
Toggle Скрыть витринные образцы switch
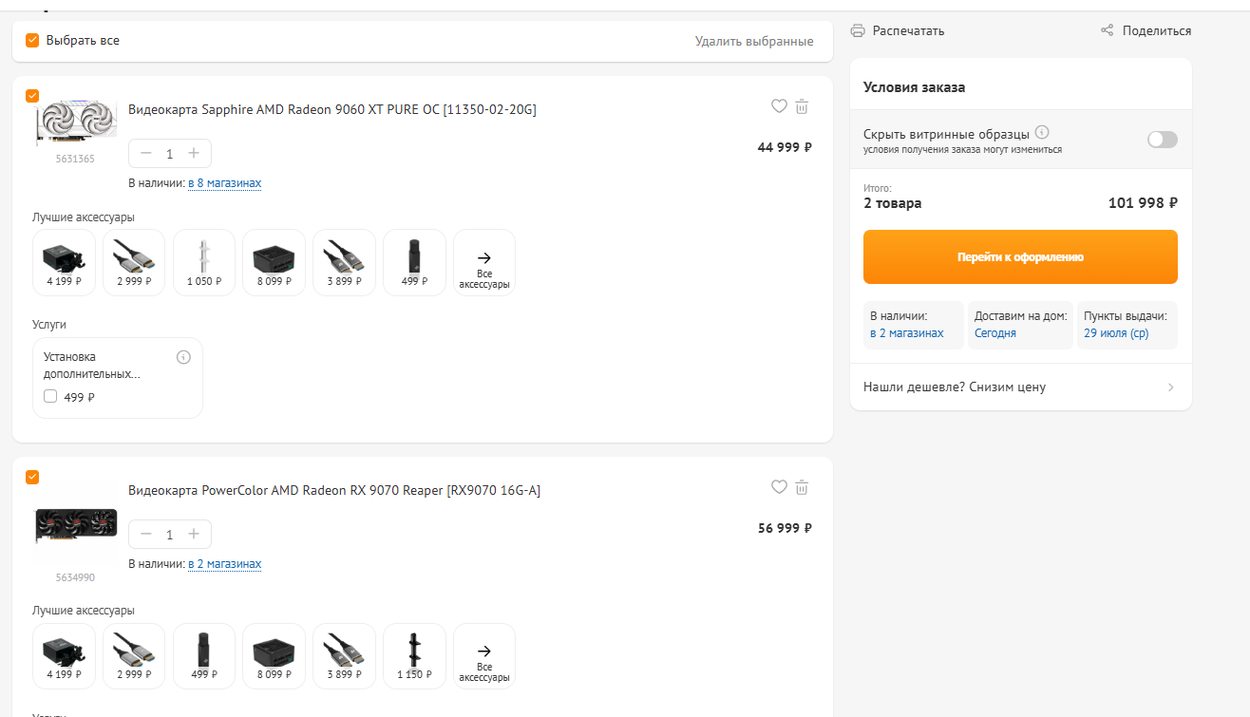1162,140
